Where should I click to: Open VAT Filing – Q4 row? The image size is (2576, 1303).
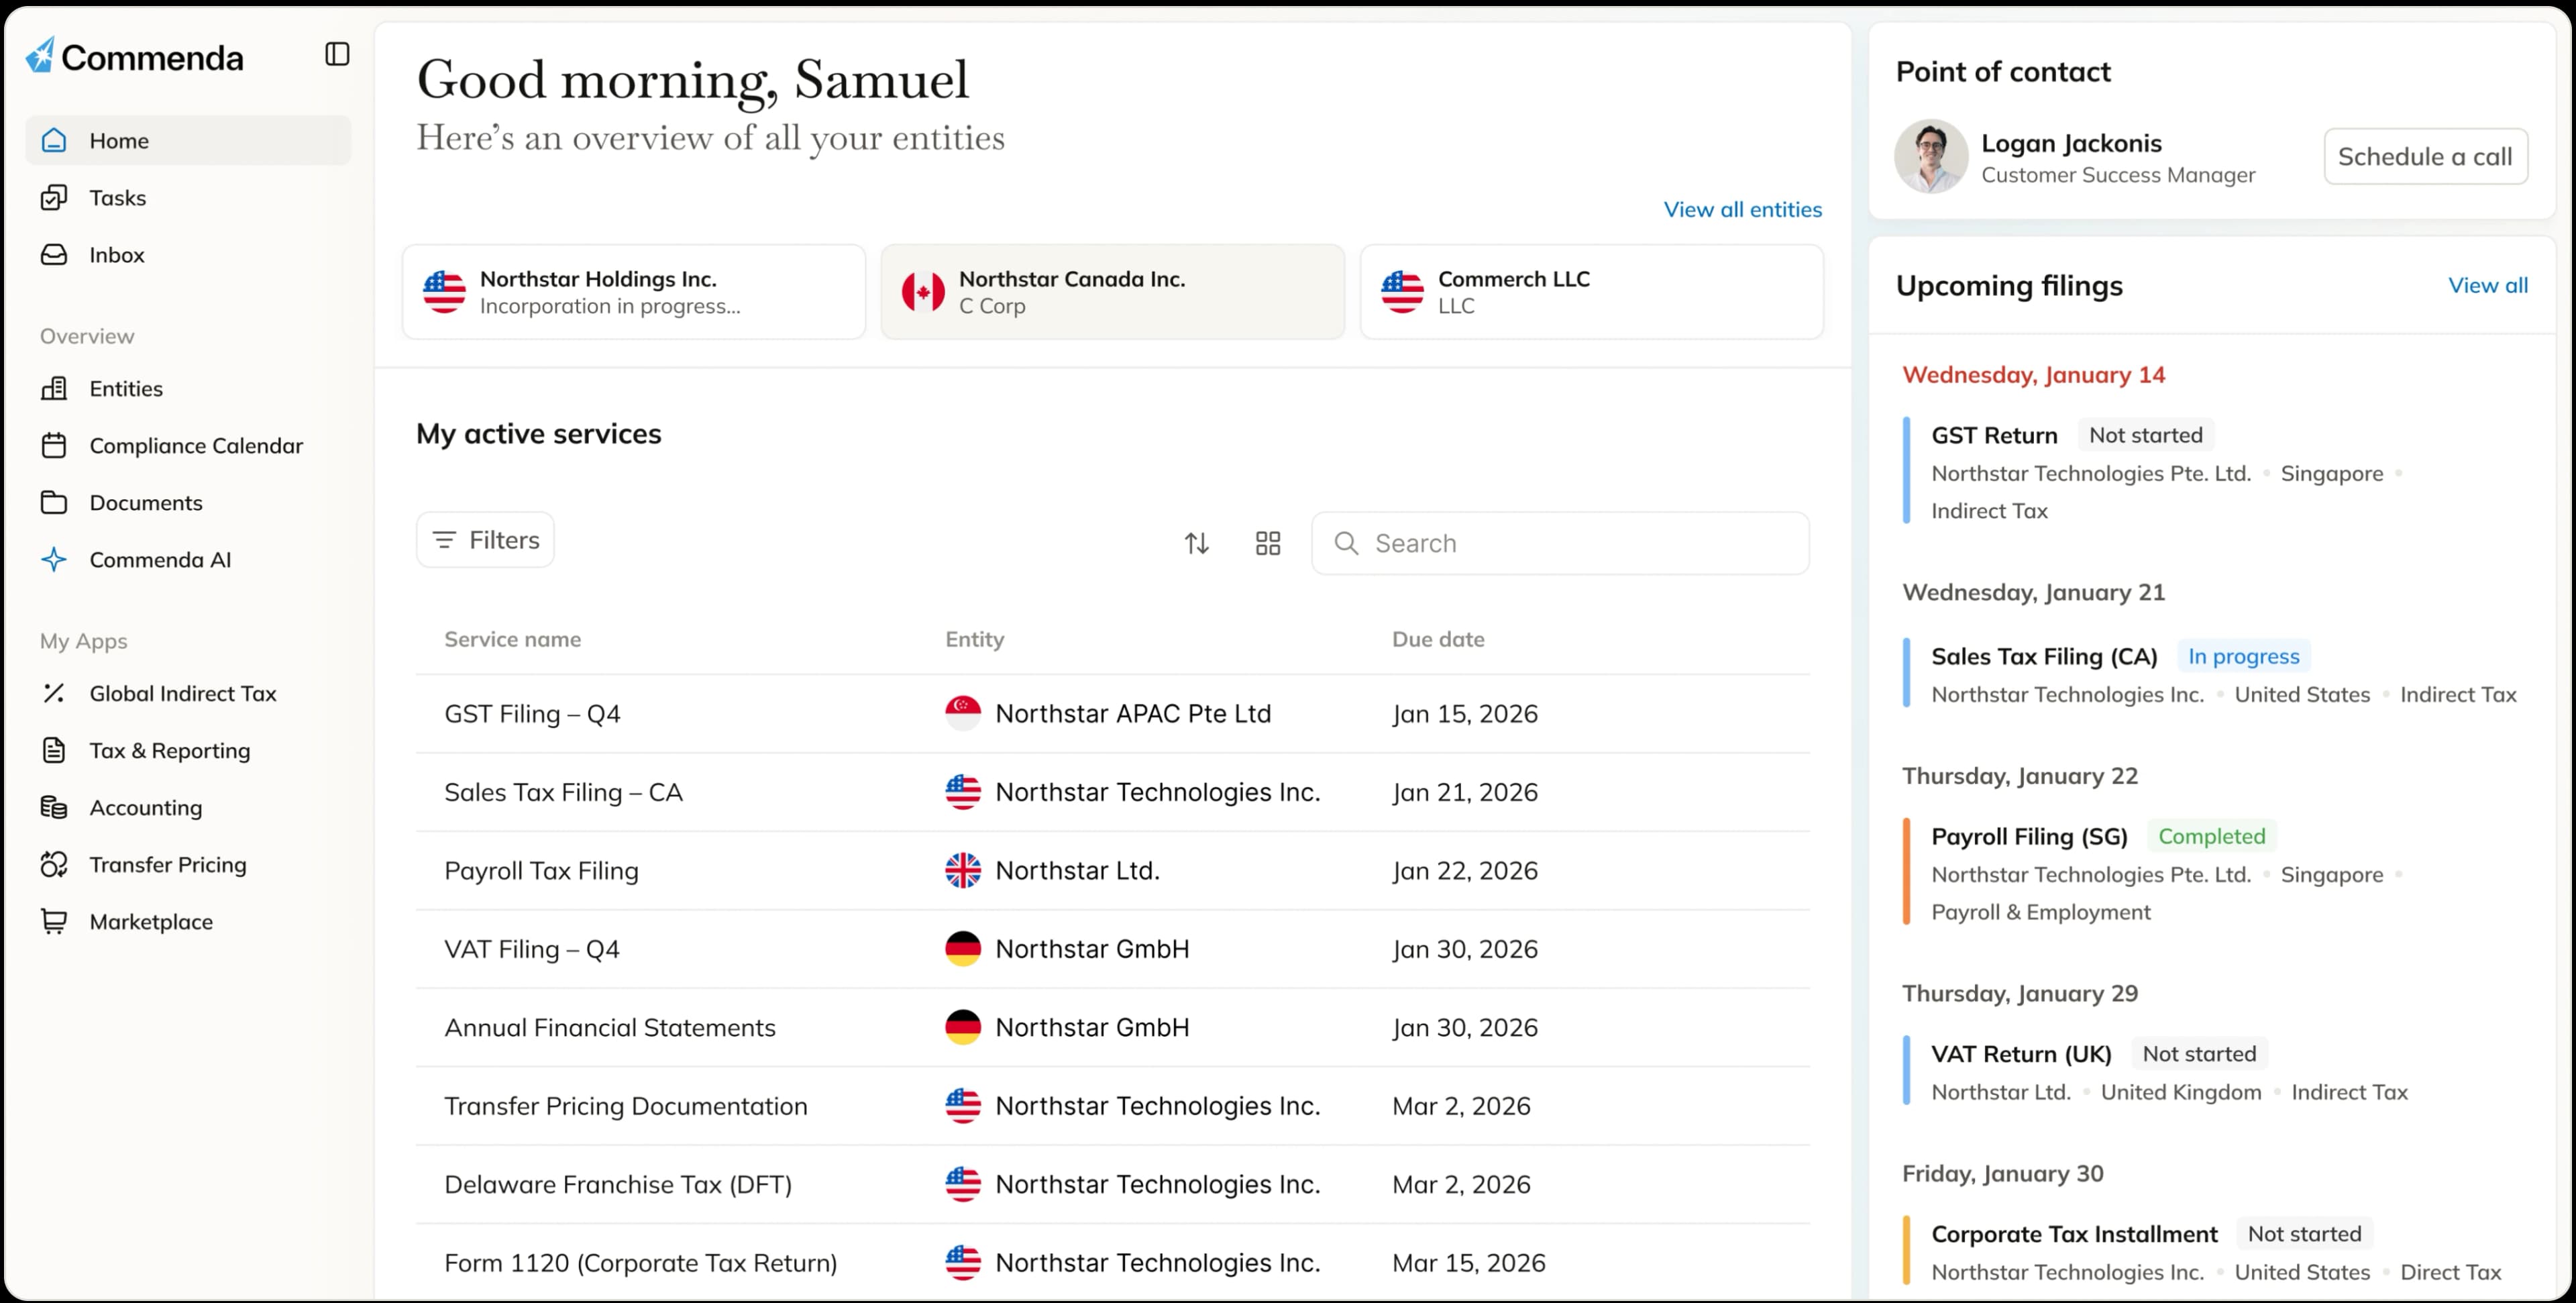tap(1113, 950)
